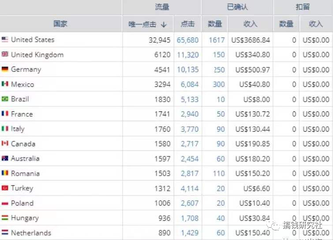
Task: Select the 数量 header under 扣留
Action: (286, 24)
